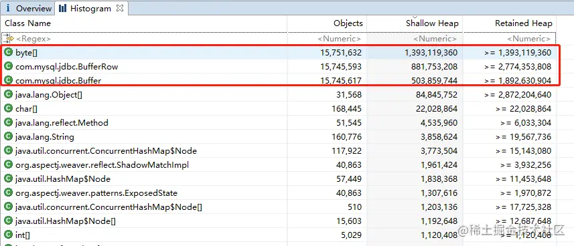Screen dimensions: 574x246
Task: Click the Overview tab info icon
Action: pyautogui.click(x=8, y=8)
